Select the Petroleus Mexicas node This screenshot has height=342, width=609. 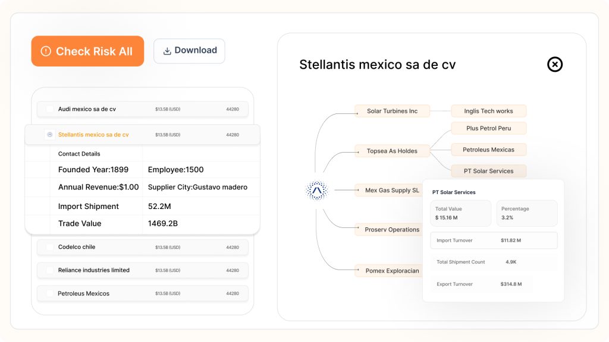coord(489,150)
